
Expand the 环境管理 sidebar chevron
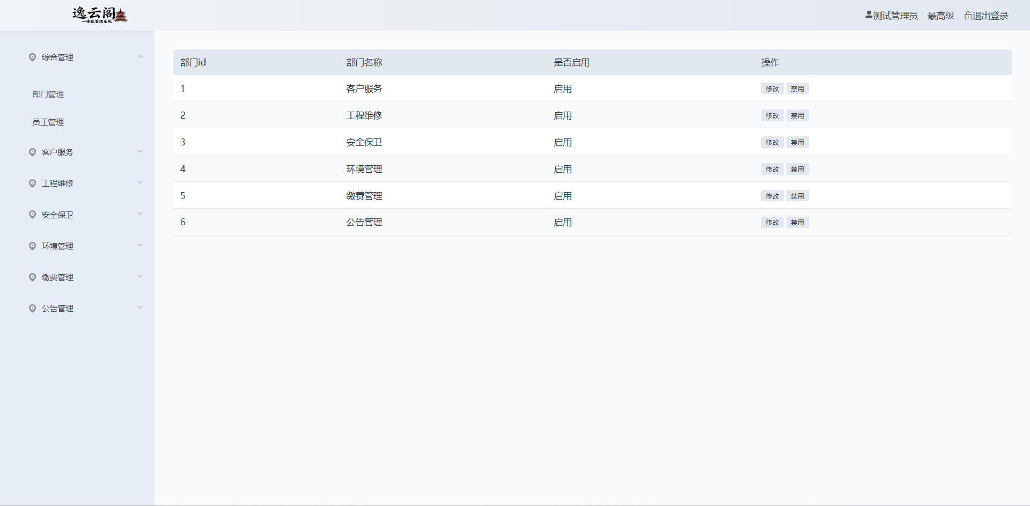tap(140, 246)
